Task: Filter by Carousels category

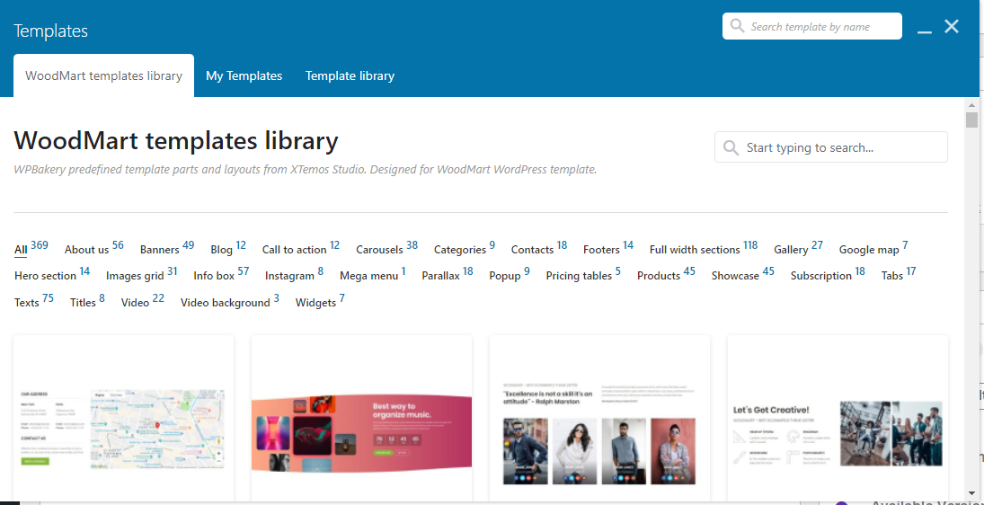Action: click(x=386, y=248)
